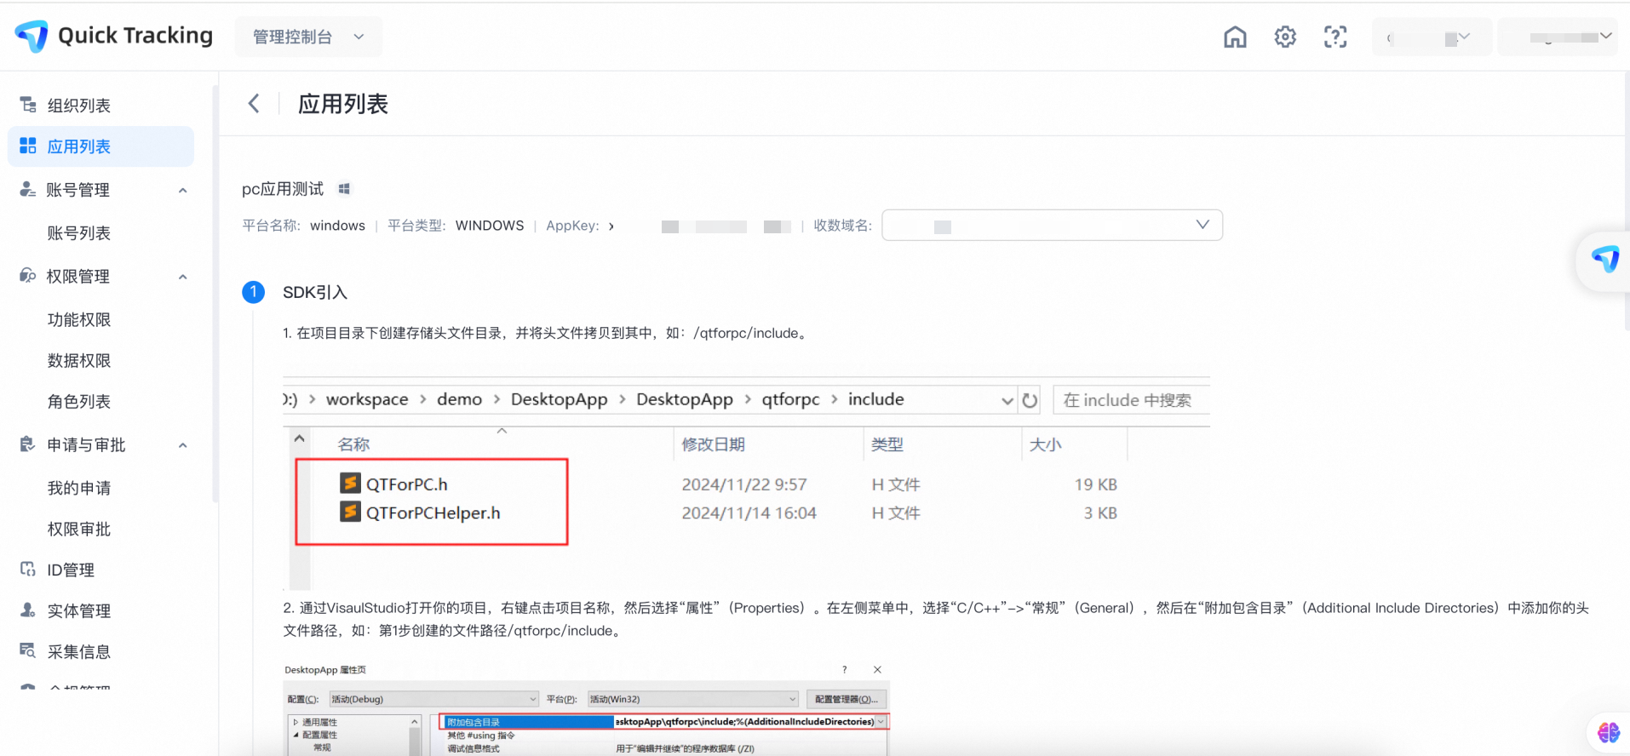Collapse the 权限管理 section
Viewport: 1630px width, 756px height.
[x=182, y=277]
